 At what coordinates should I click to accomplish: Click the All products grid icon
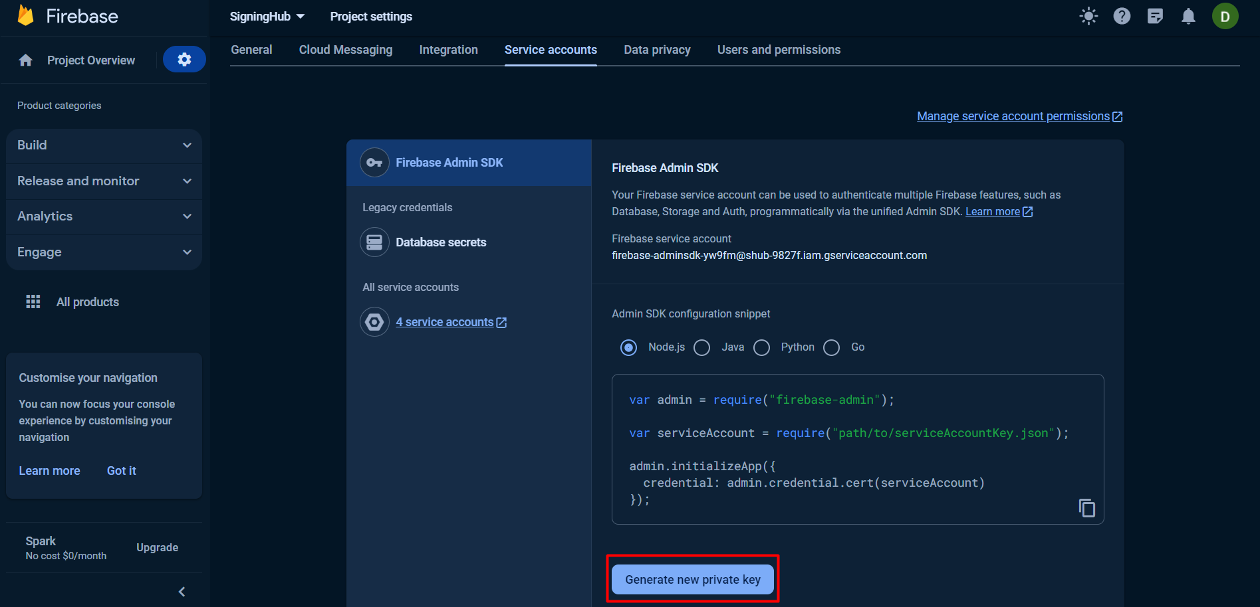[x=33, y=302]
